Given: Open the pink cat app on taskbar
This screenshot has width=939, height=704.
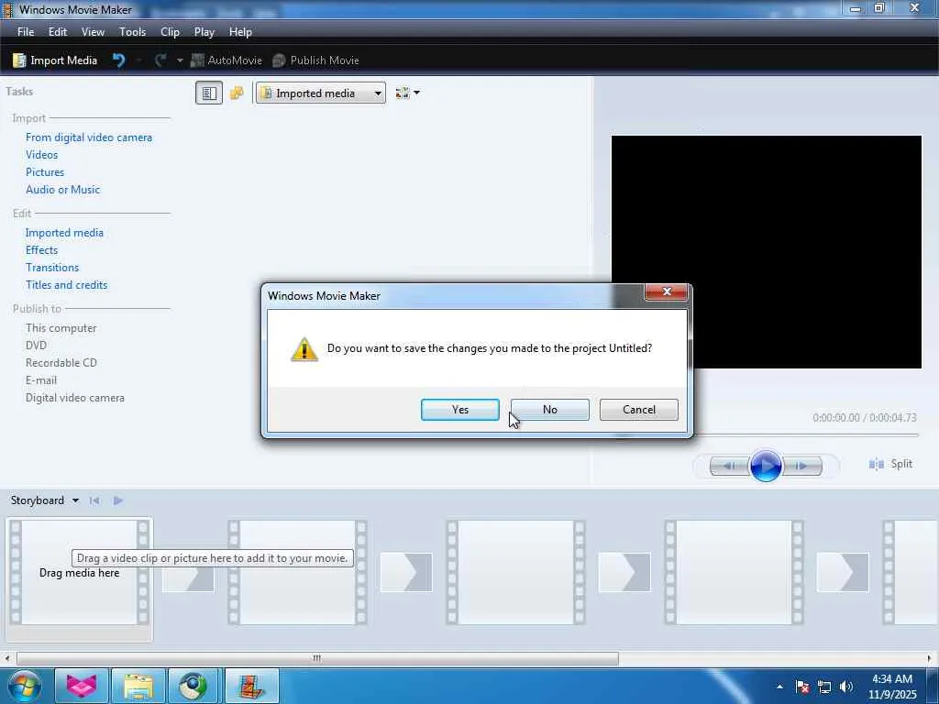Looking at the screenshot, I should [x=82, y=686].
